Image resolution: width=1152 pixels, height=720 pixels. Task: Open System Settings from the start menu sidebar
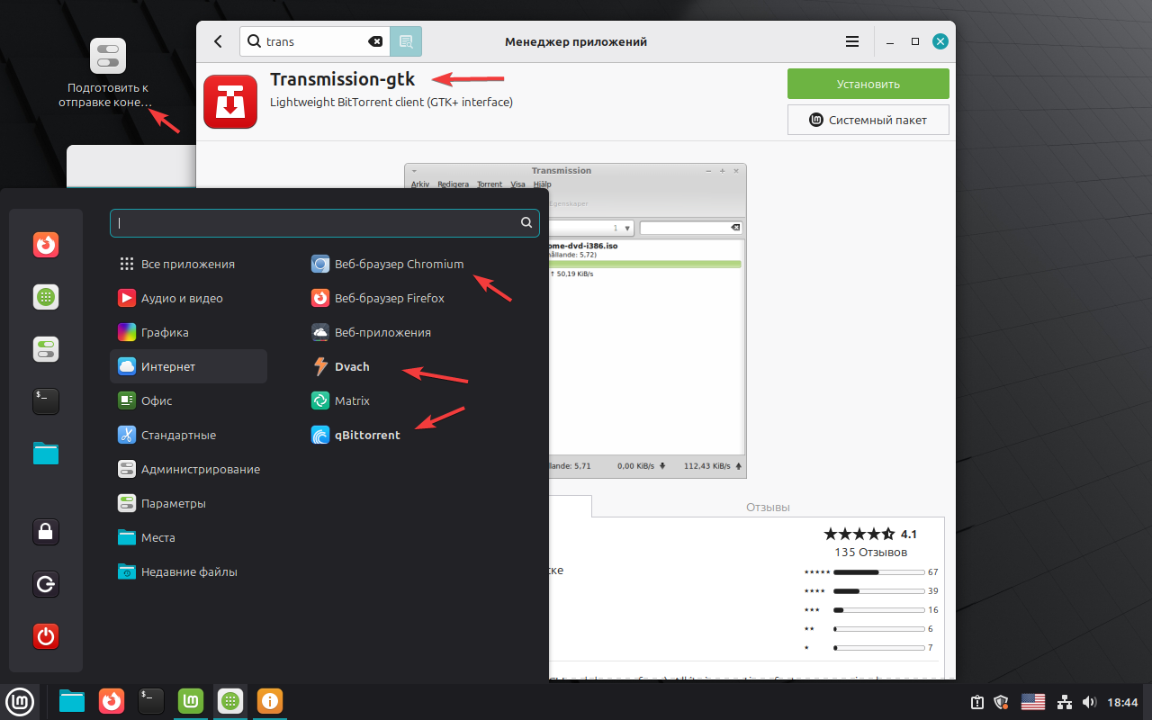46,349
